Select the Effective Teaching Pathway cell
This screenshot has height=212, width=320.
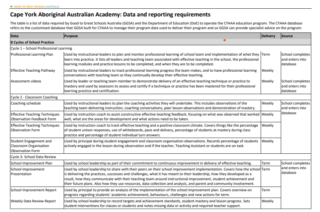tap(33, 71)
